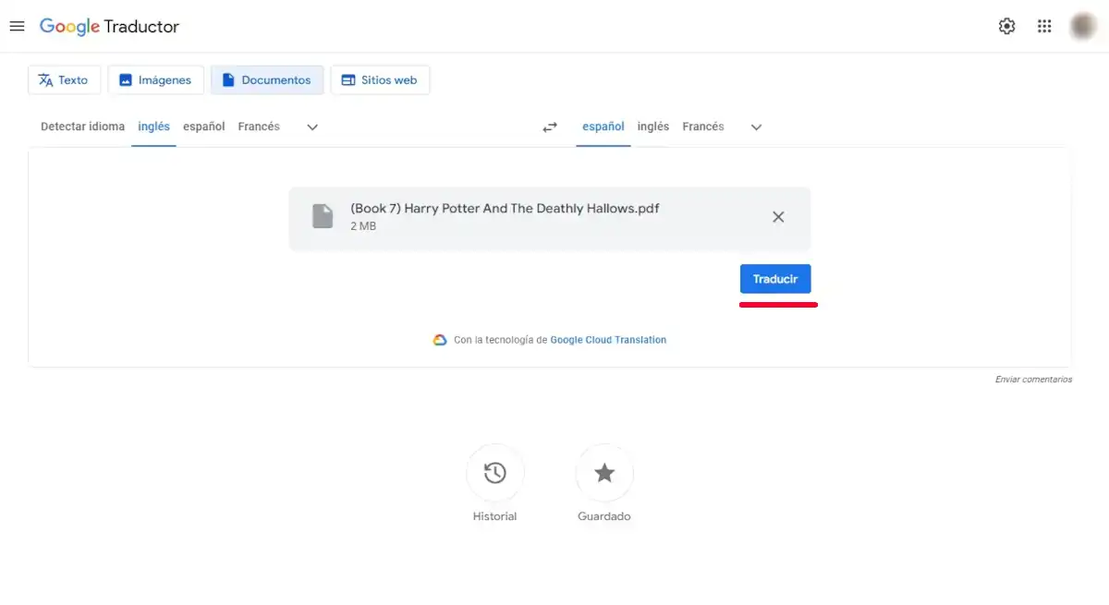Open the Imágenes translation mode icon
The image size is (1109, 605).
125,79
